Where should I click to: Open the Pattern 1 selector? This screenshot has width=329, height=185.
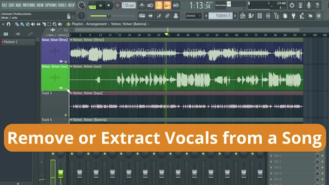click(x=221, y=16)
